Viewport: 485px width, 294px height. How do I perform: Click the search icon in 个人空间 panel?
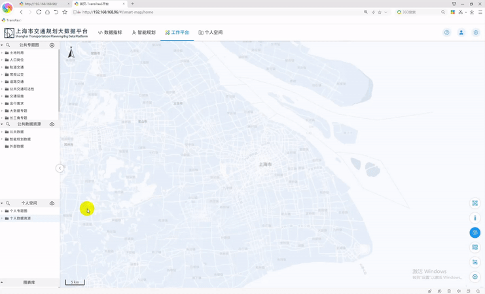(x=8, y=203)
